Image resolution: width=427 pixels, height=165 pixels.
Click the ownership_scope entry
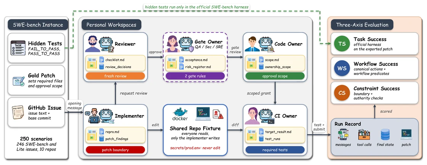pyautogui.click(x=278, y=67)
